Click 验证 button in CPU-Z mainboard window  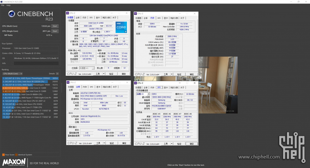pos(112,143)
